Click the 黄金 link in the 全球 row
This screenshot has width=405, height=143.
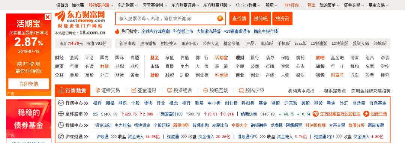pos(135,75)
